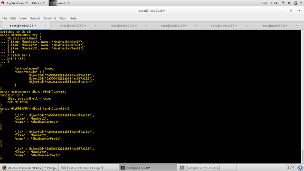Click the 'acknowledged : true' output line

click(34, 68)
